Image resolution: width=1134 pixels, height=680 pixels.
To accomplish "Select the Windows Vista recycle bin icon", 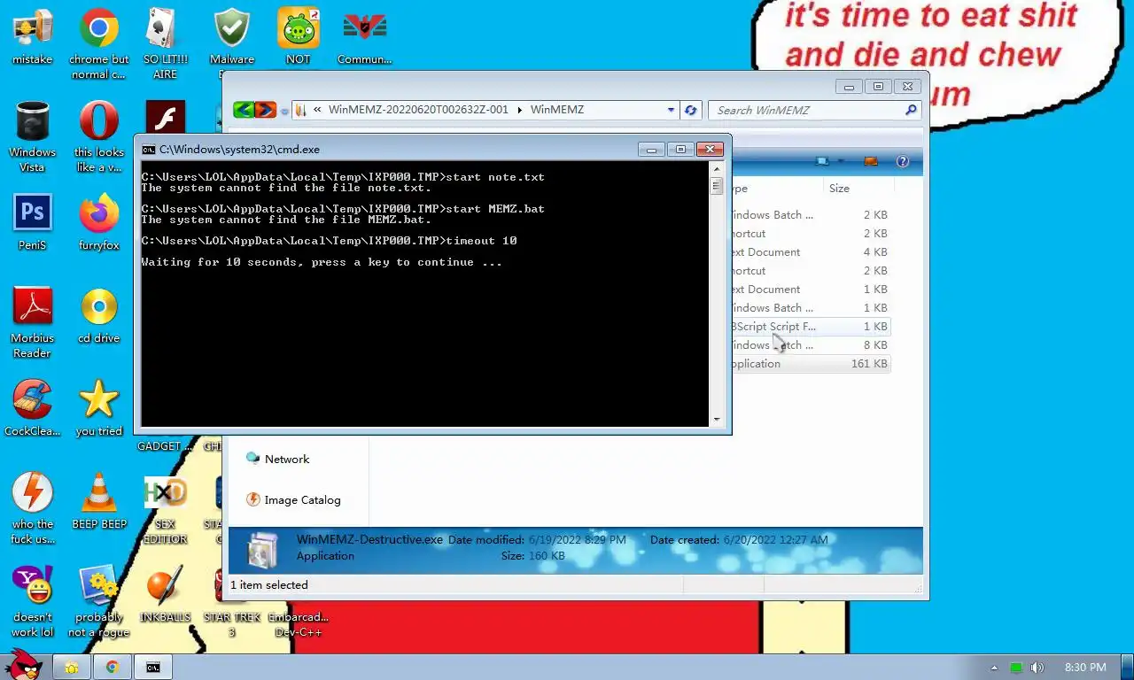I will 32,137.
